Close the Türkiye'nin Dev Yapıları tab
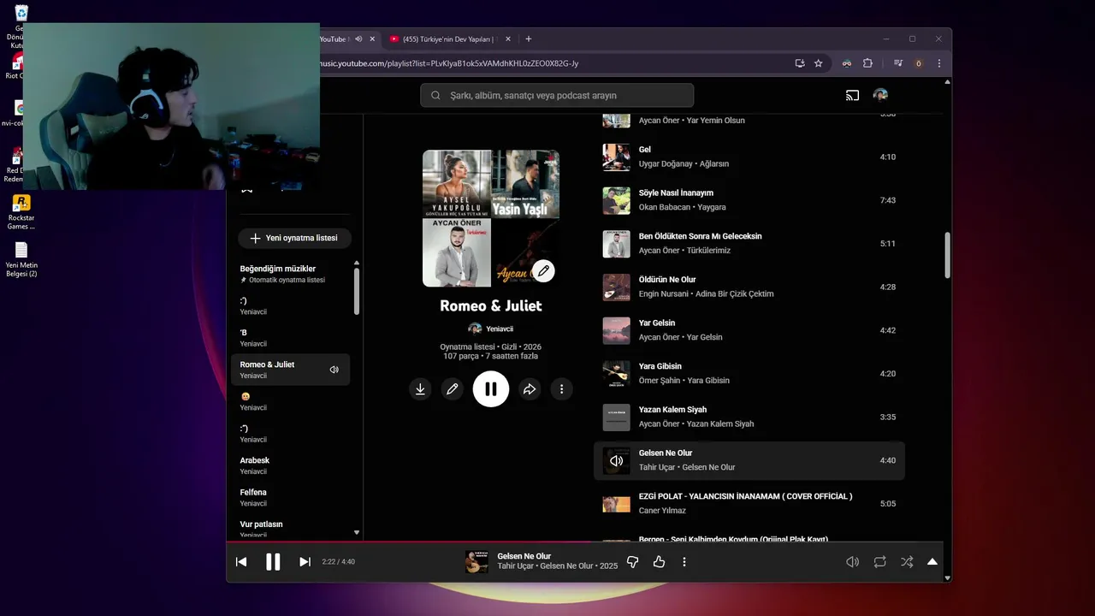 tap(508, 39)
